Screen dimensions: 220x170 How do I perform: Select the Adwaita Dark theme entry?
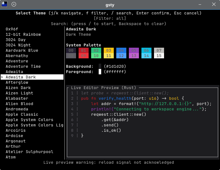tap(32, 77)
